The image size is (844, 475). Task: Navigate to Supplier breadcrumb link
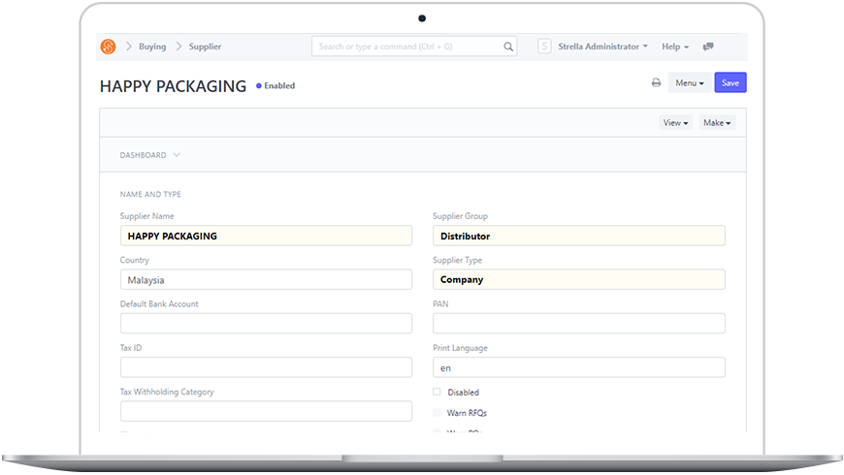[x=205, y=47]
